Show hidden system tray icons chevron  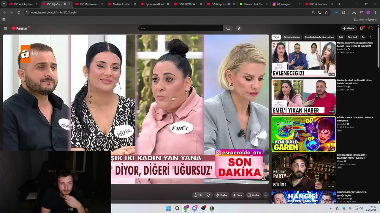click(x=331, y=208)
